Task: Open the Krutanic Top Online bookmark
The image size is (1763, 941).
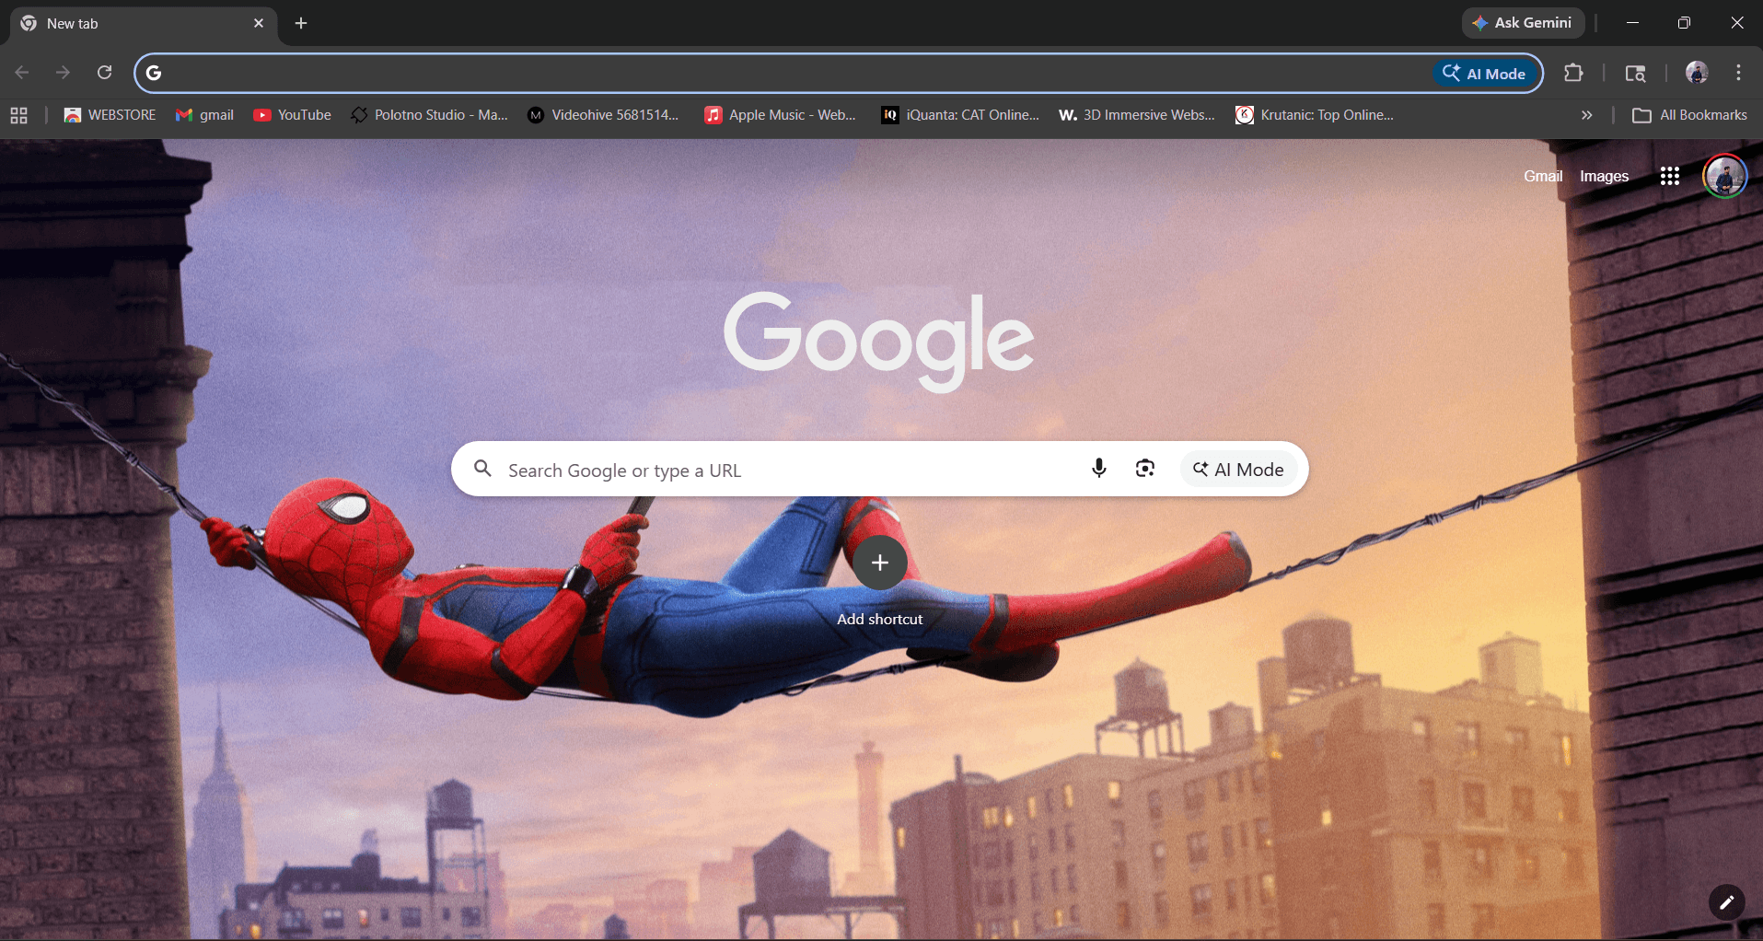Action: pyautogui.click(x=1315, y=115)
